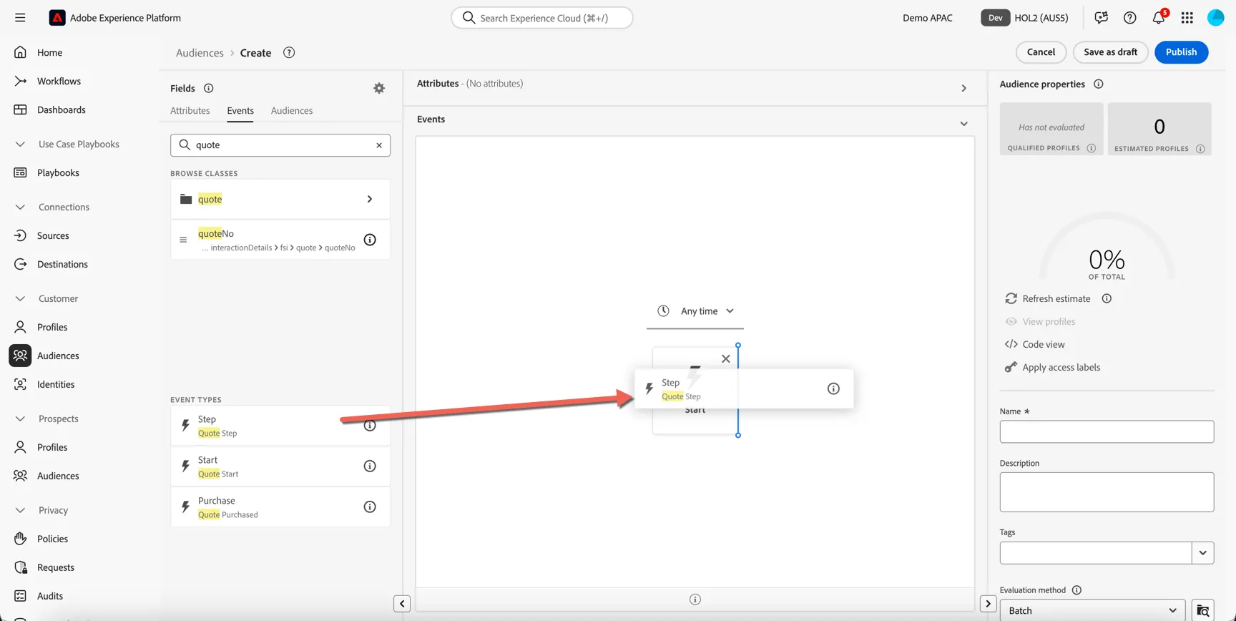The image size is (1236, 621).
Task: Open the Fields settings gear
Action: click(x=379, y=88)
